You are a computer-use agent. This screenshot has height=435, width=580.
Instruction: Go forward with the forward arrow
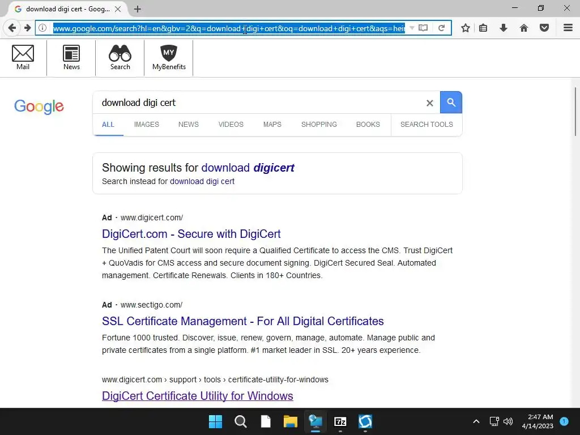coord(27,28)
